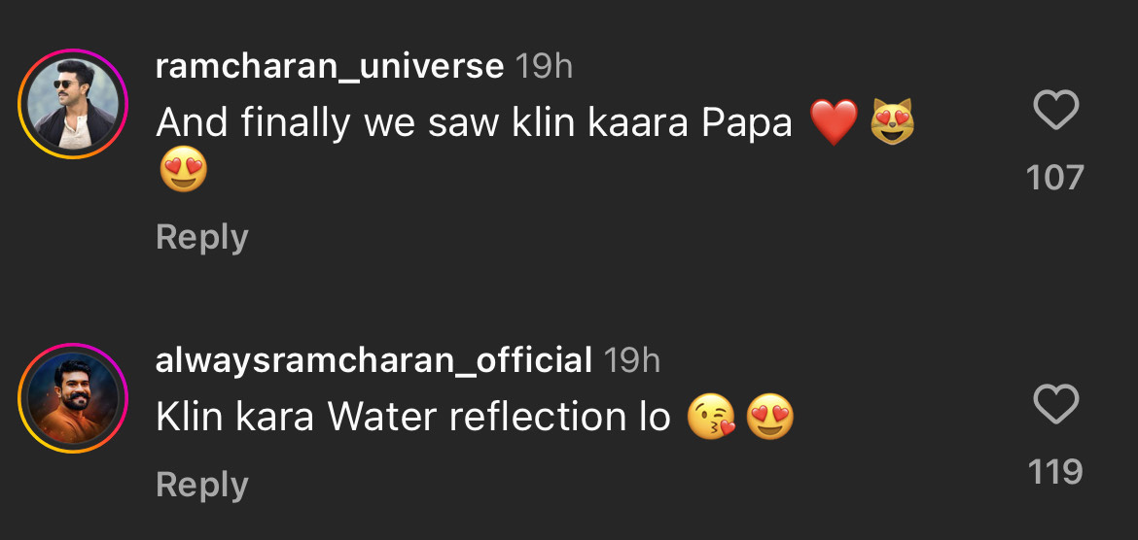Screen dimensions: 1138x540
Task: Like the alwaysramcharan_official comment with heart icon
Action: (1055, 404)
